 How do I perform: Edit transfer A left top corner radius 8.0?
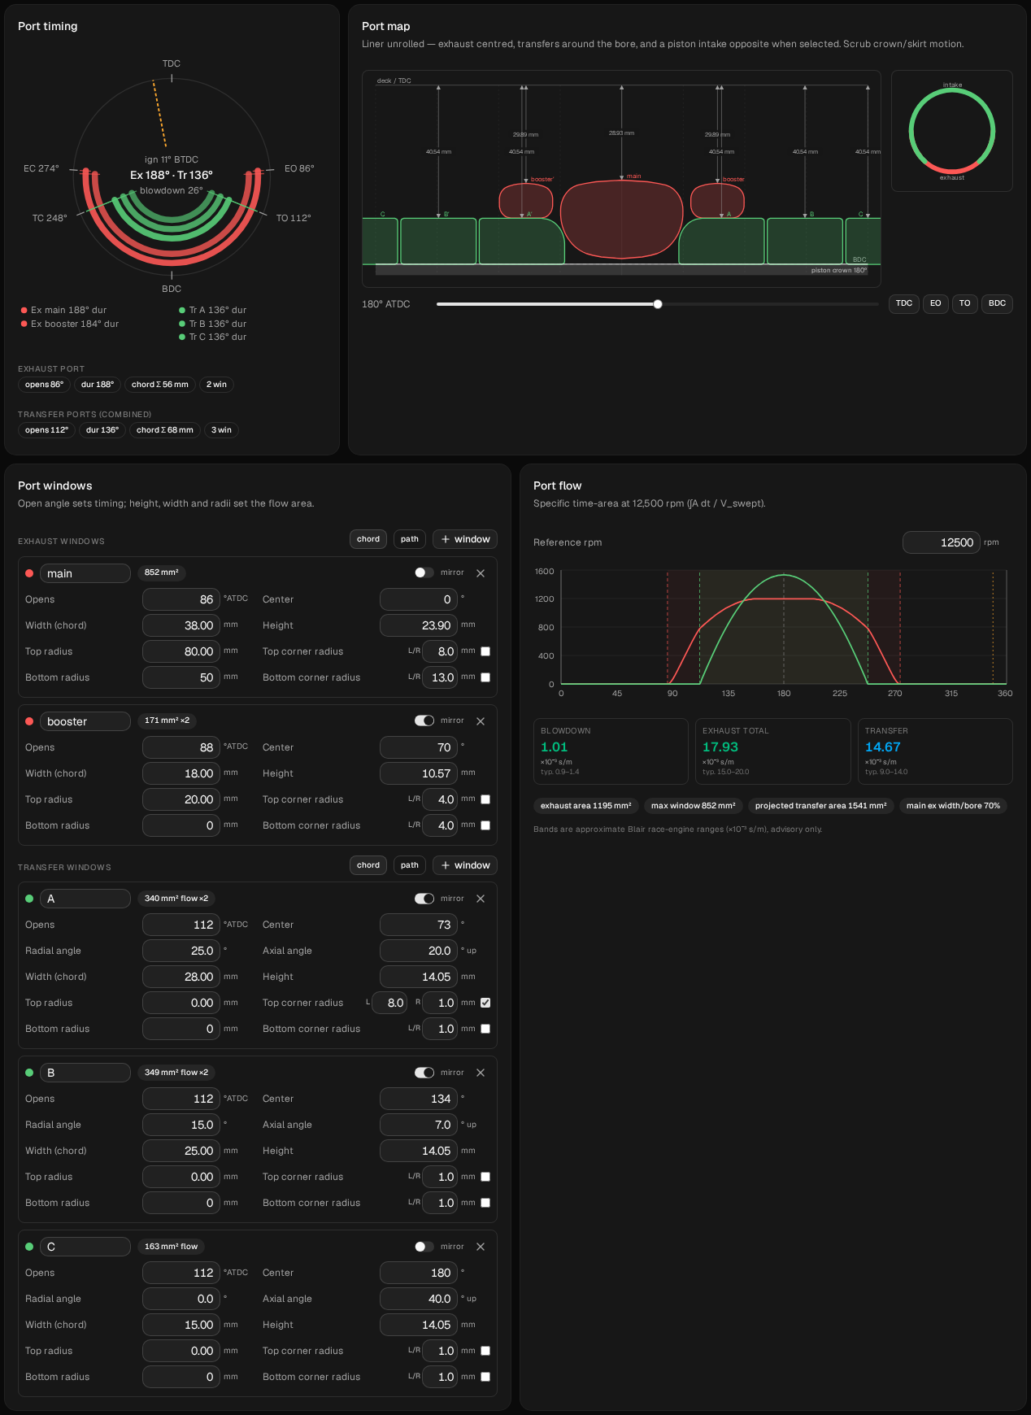[390, 1003]
